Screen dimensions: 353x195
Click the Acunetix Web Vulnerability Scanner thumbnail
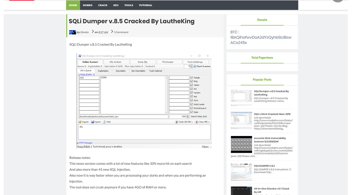pyautogui.click(x=241, y=145)
